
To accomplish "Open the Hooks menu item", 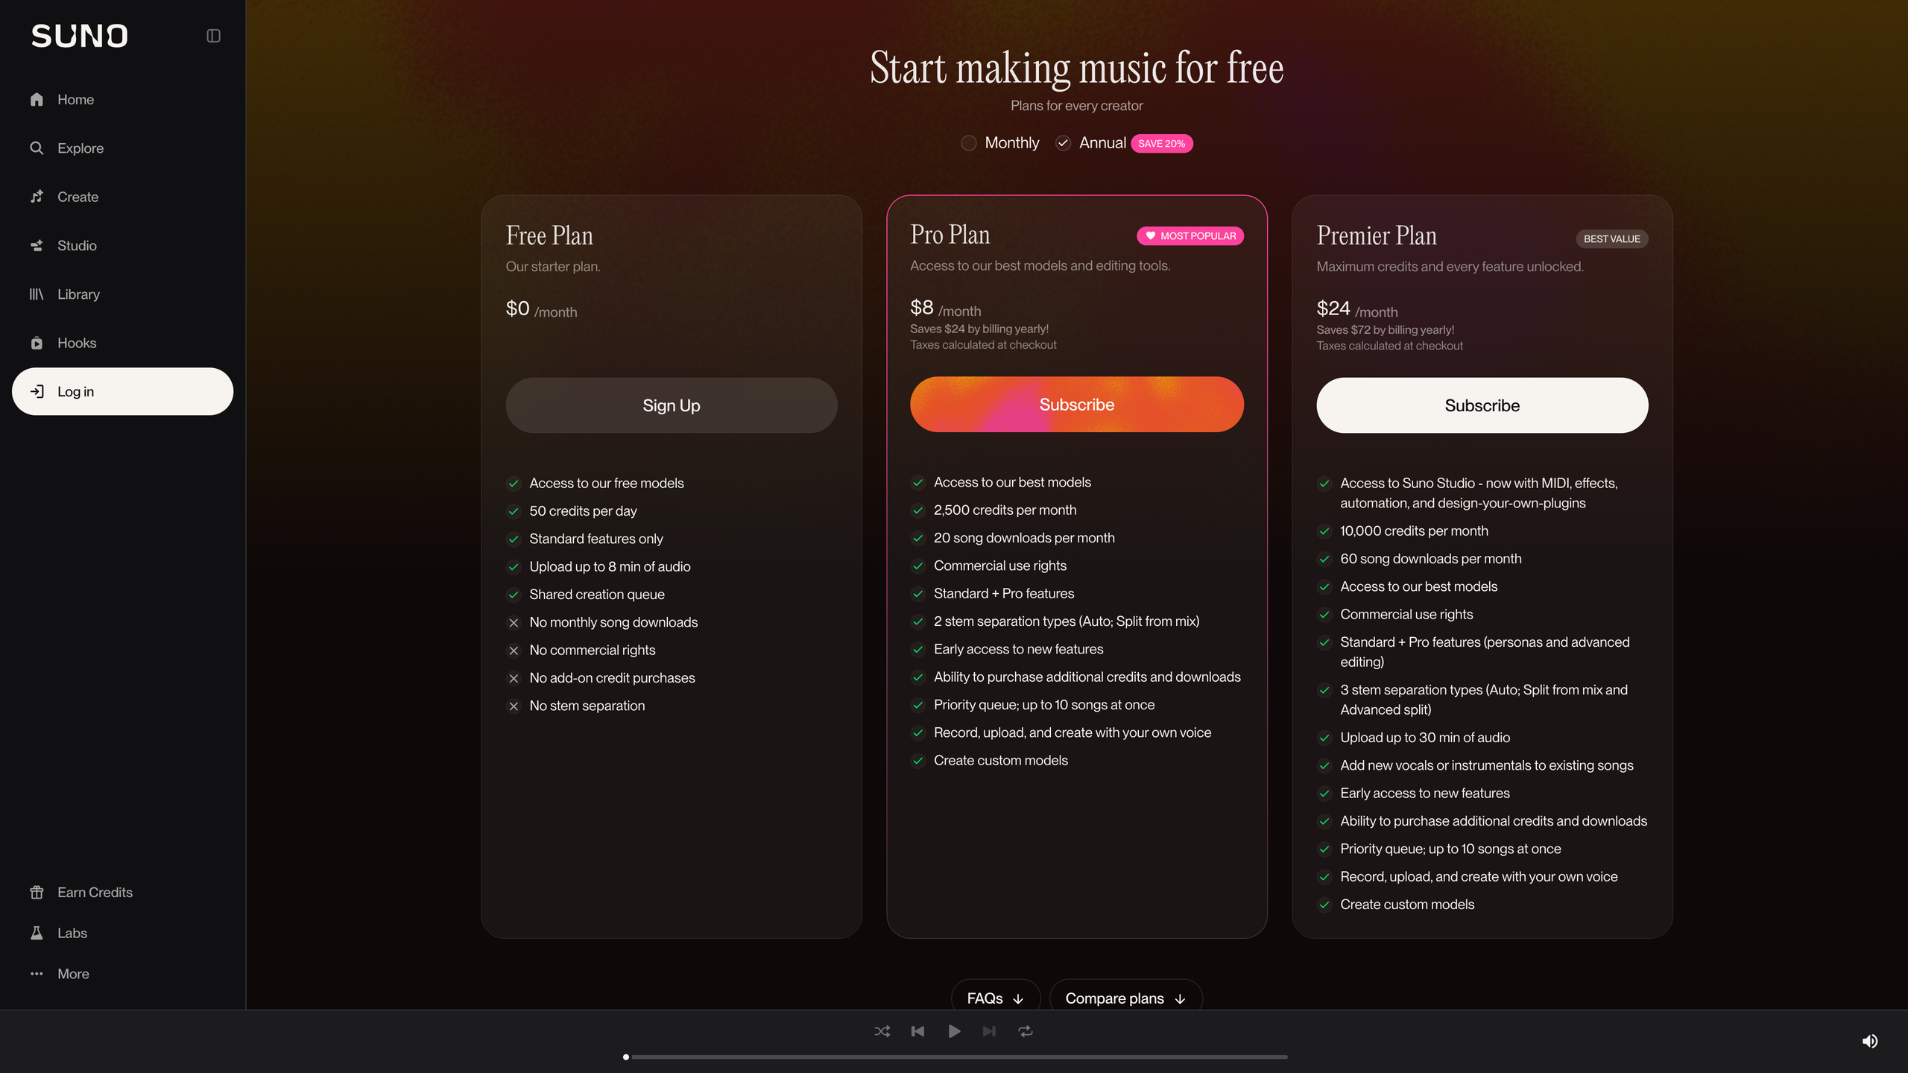I will tap(122, 343).
